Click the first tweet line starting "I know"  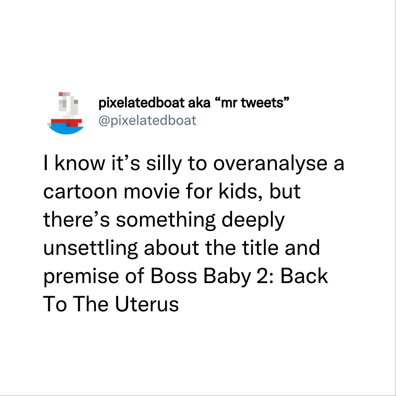point(194,164)
